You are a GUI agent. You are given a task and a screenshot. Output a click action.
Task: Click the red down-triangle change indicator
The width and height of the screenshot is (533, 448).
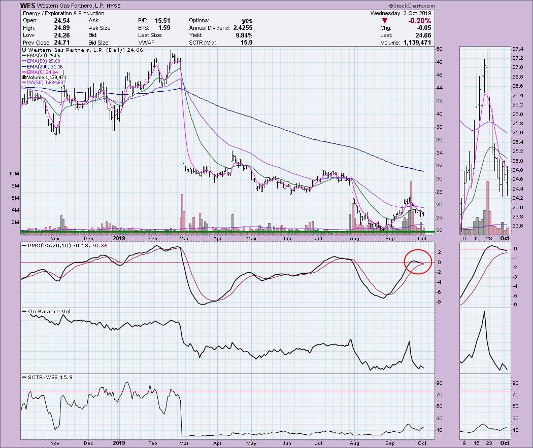[x=385, y=21]
